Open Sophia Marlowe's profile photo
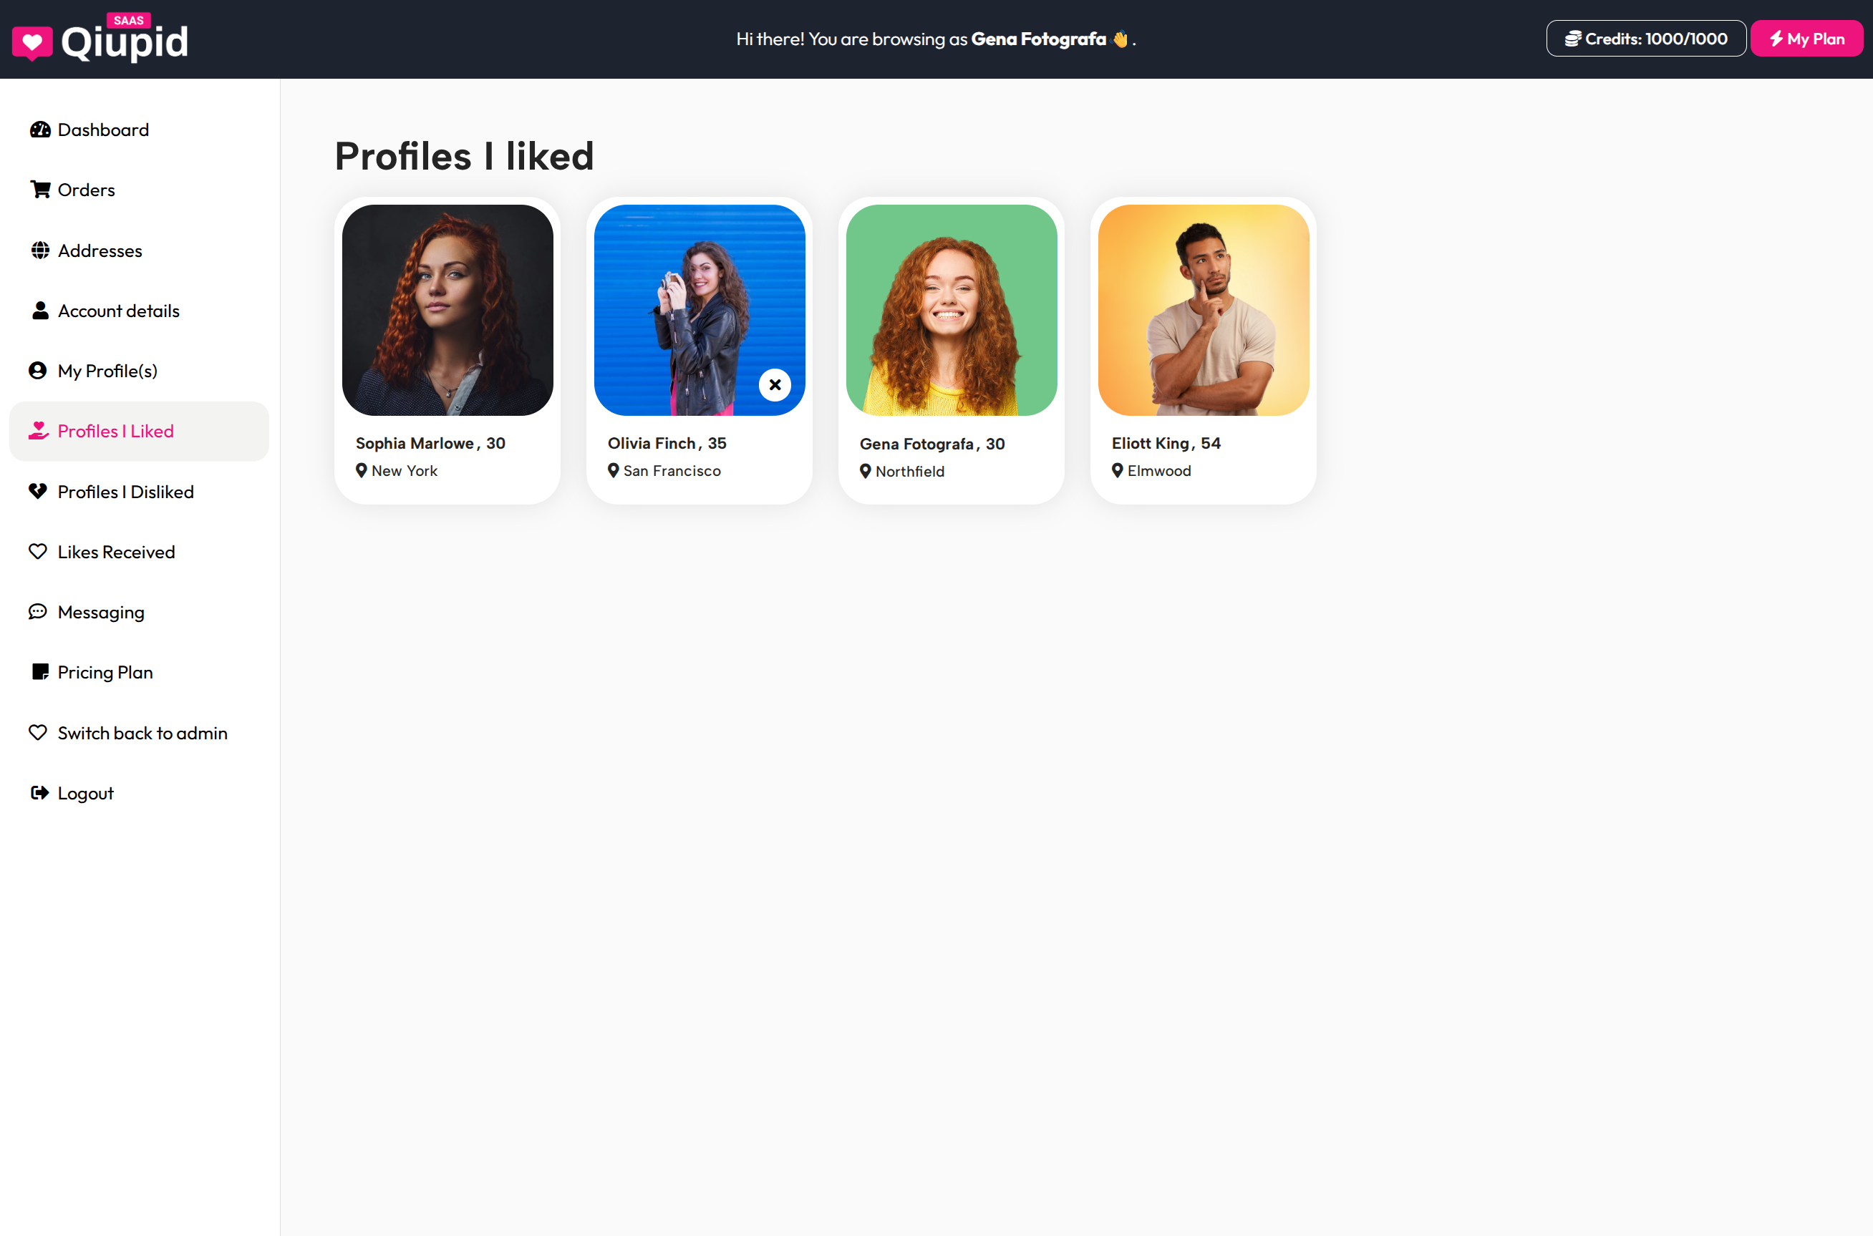Image resolution: width=1873 pixels, height=1236 pixels. tap(446, 310)
